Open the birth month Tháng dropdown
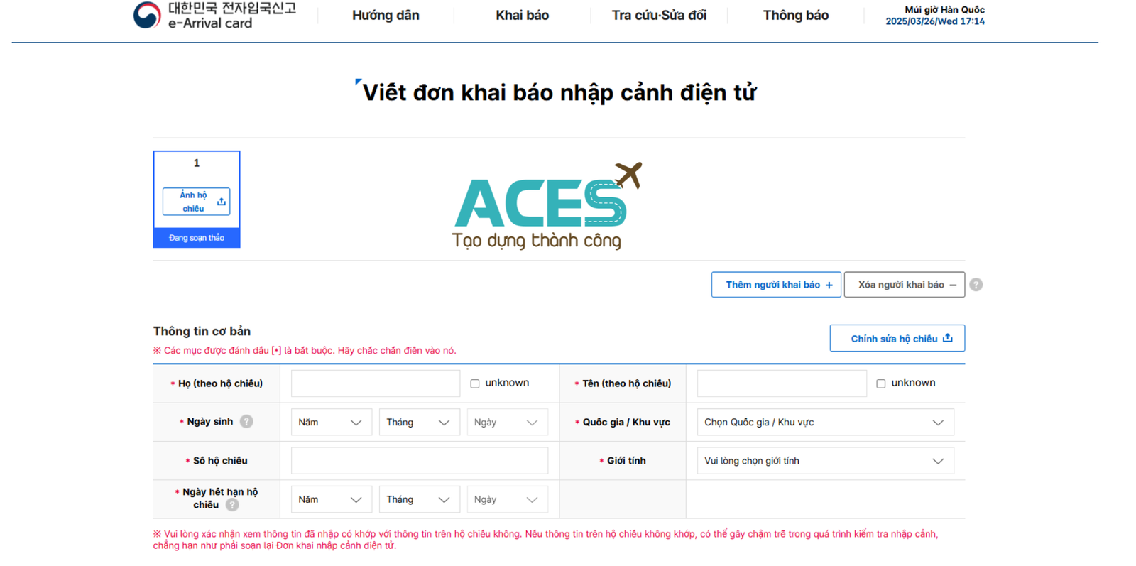The height and width of the screenshot is (566, 1136). coord(419,423)
